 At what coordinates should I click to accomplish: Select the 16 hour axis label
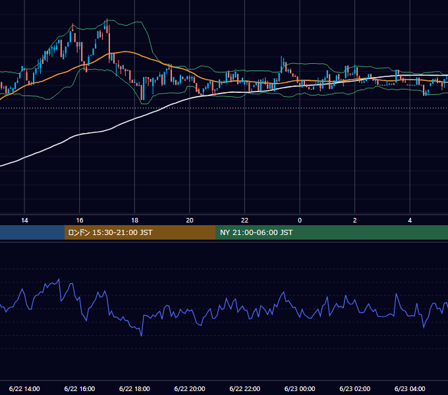80,221
